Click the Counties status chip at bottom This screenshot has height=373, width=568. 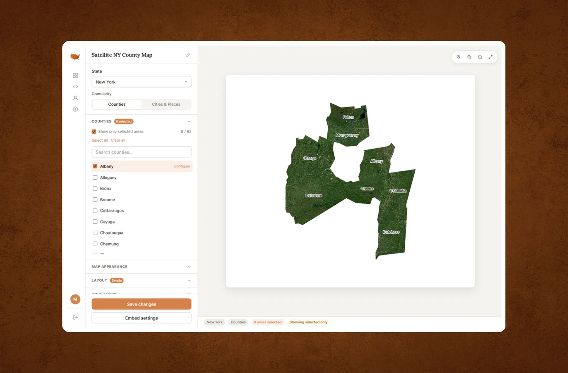(238, 322)
